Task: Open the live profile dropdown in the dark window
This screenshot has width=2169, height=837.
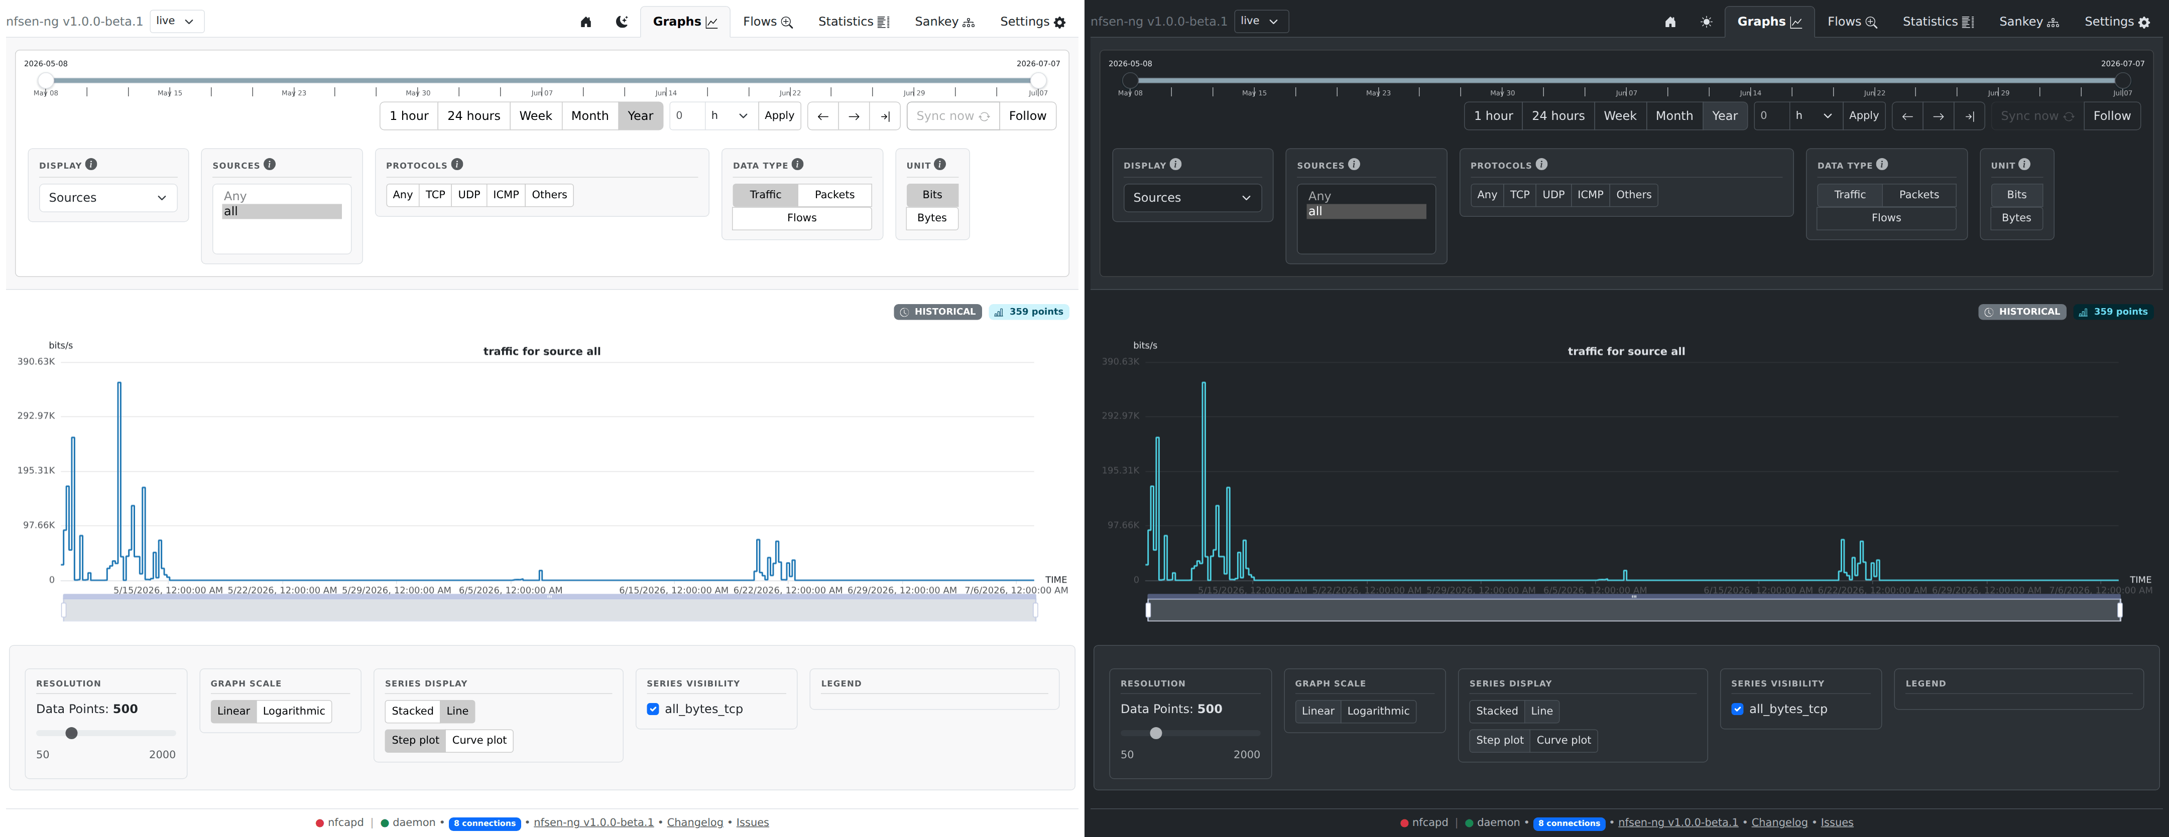Action: click(x=1261, y=21)
